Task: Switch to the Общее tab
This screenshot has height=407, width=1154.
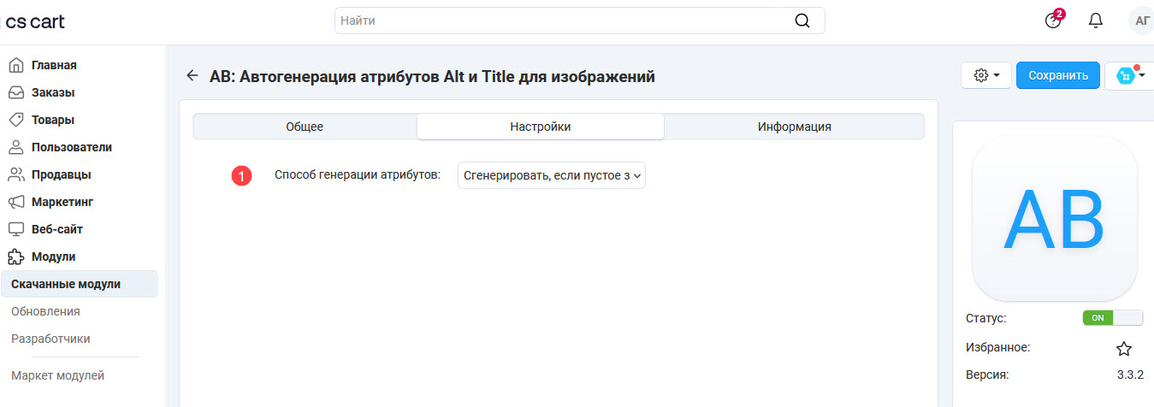Action: 305,127
